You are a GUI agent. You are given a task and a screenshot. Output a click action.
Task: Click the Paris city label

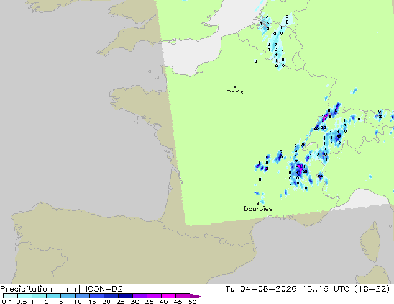click(x=235, y=92)
